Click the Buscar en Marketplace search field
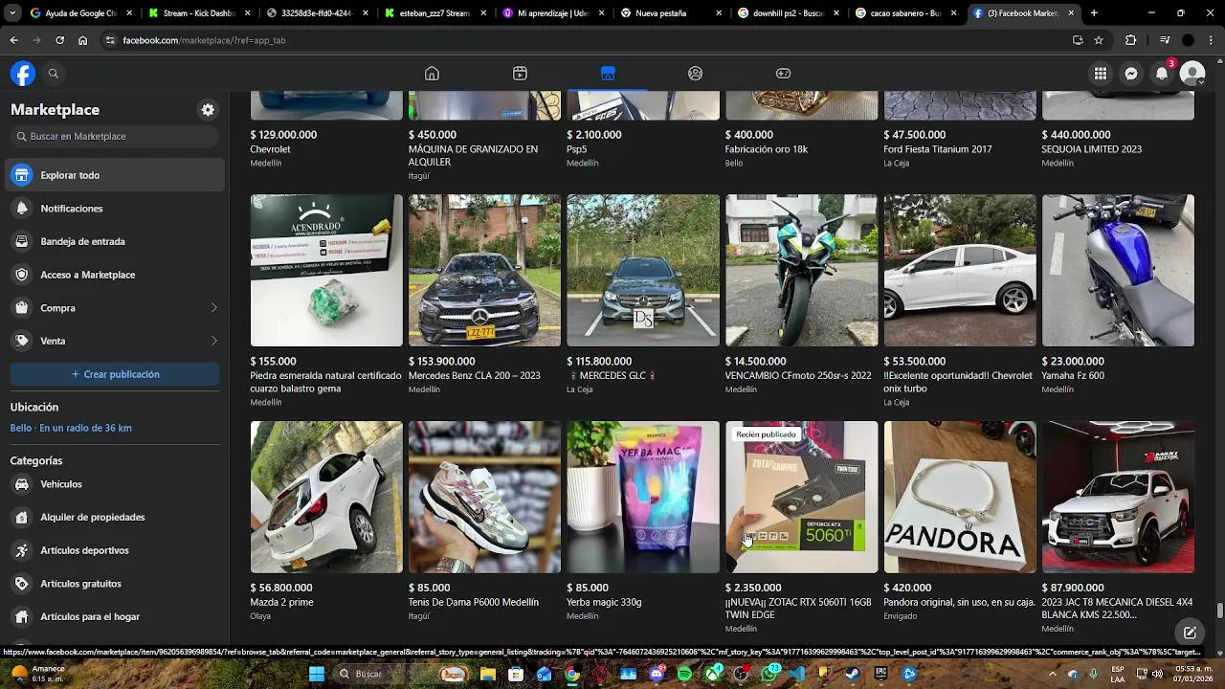Screen dimensions: 1225x689 [x=116, y=136]
